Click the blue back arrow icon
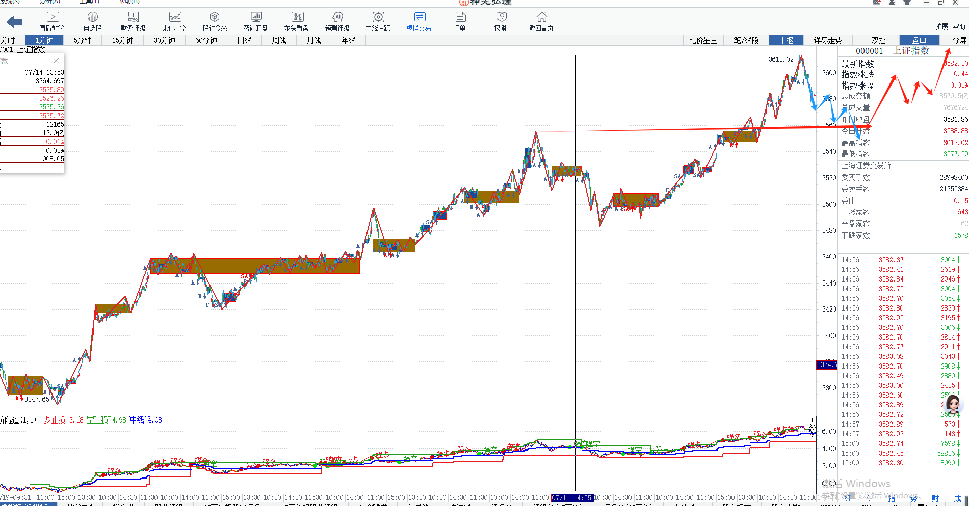This screenshot has width=969, height=506. pos(14,22)
